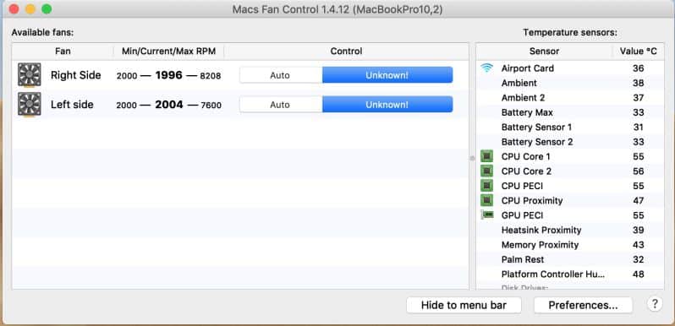Click the CPU Core 2 chip icon
675x326 pixels.
click(x=487, y=171)
